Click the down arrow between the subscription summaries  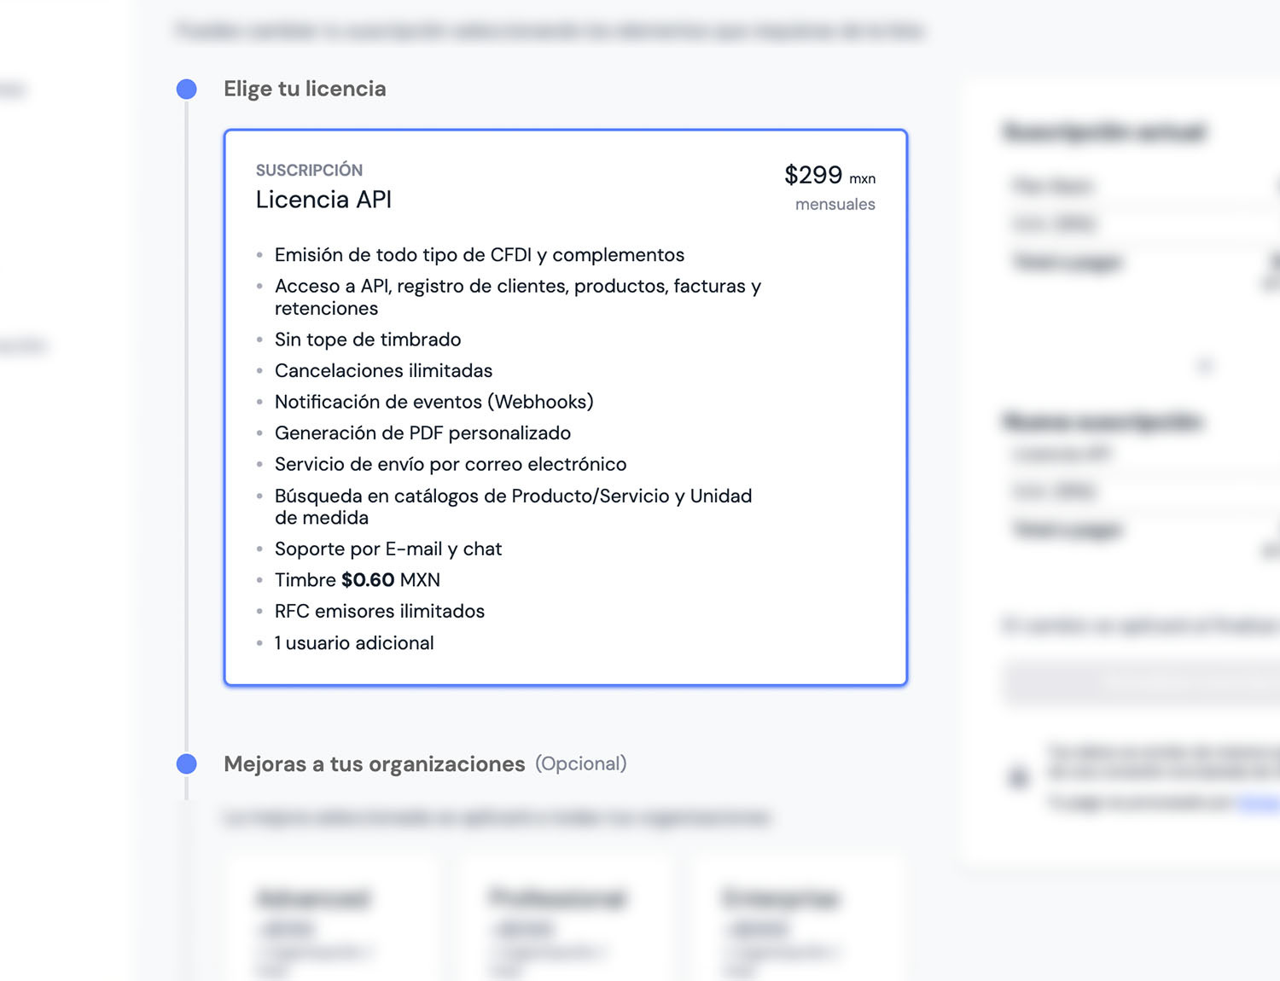[x=1205, y=366]
